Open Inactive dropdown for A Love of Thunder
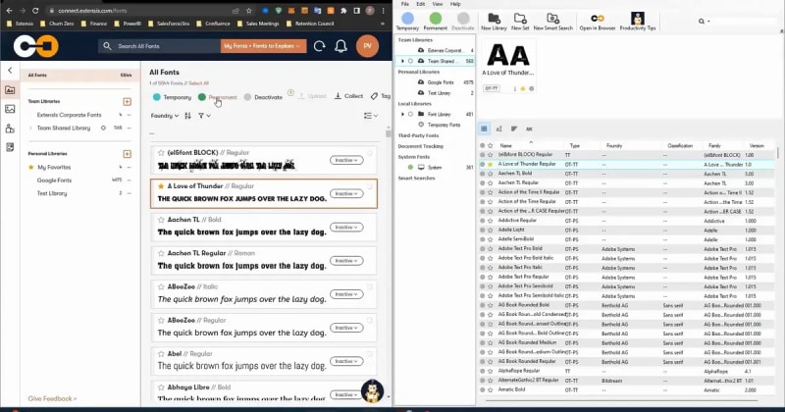 click(x=346, y=193)
